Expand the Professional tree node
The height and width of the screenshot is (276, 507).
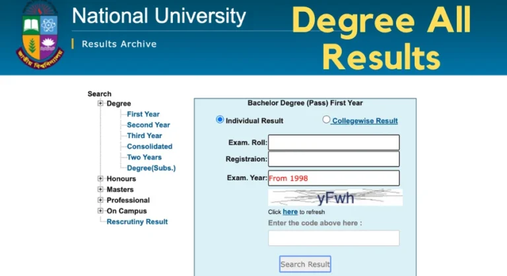pos(100,200)
